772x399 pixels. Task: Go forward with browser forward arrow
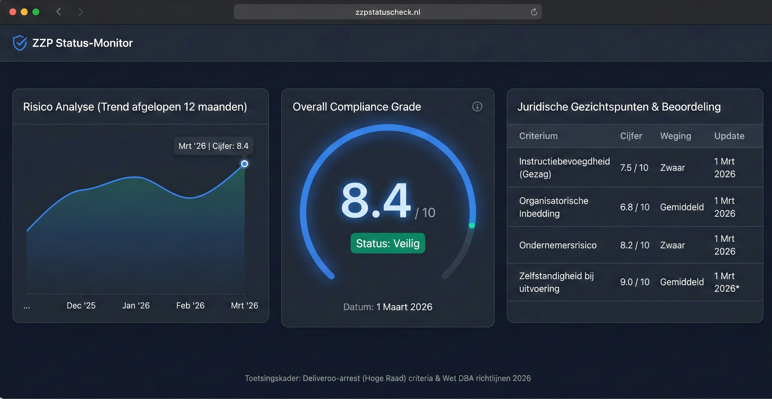(x=80, y=12)
